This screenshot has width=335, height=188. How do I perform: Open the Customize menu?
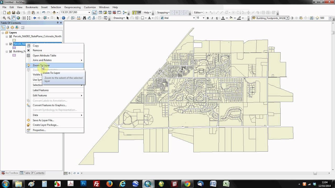[x=90, y=7]
